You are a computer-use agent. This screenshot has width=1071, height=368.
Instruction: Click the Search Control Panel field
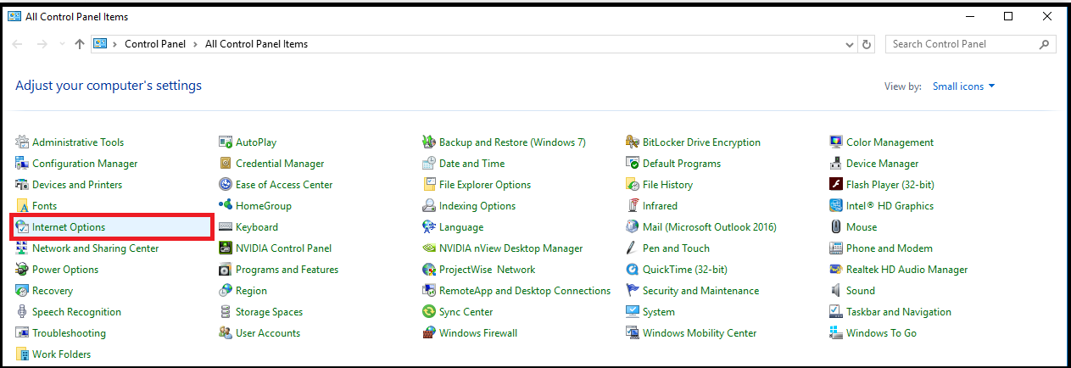click(970, 44)
